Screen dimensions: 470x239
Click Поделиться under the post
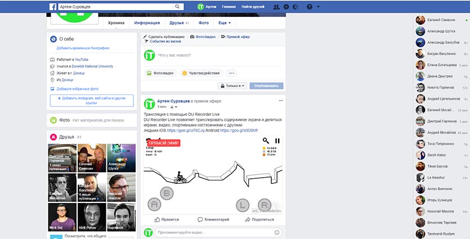(259, 219)
